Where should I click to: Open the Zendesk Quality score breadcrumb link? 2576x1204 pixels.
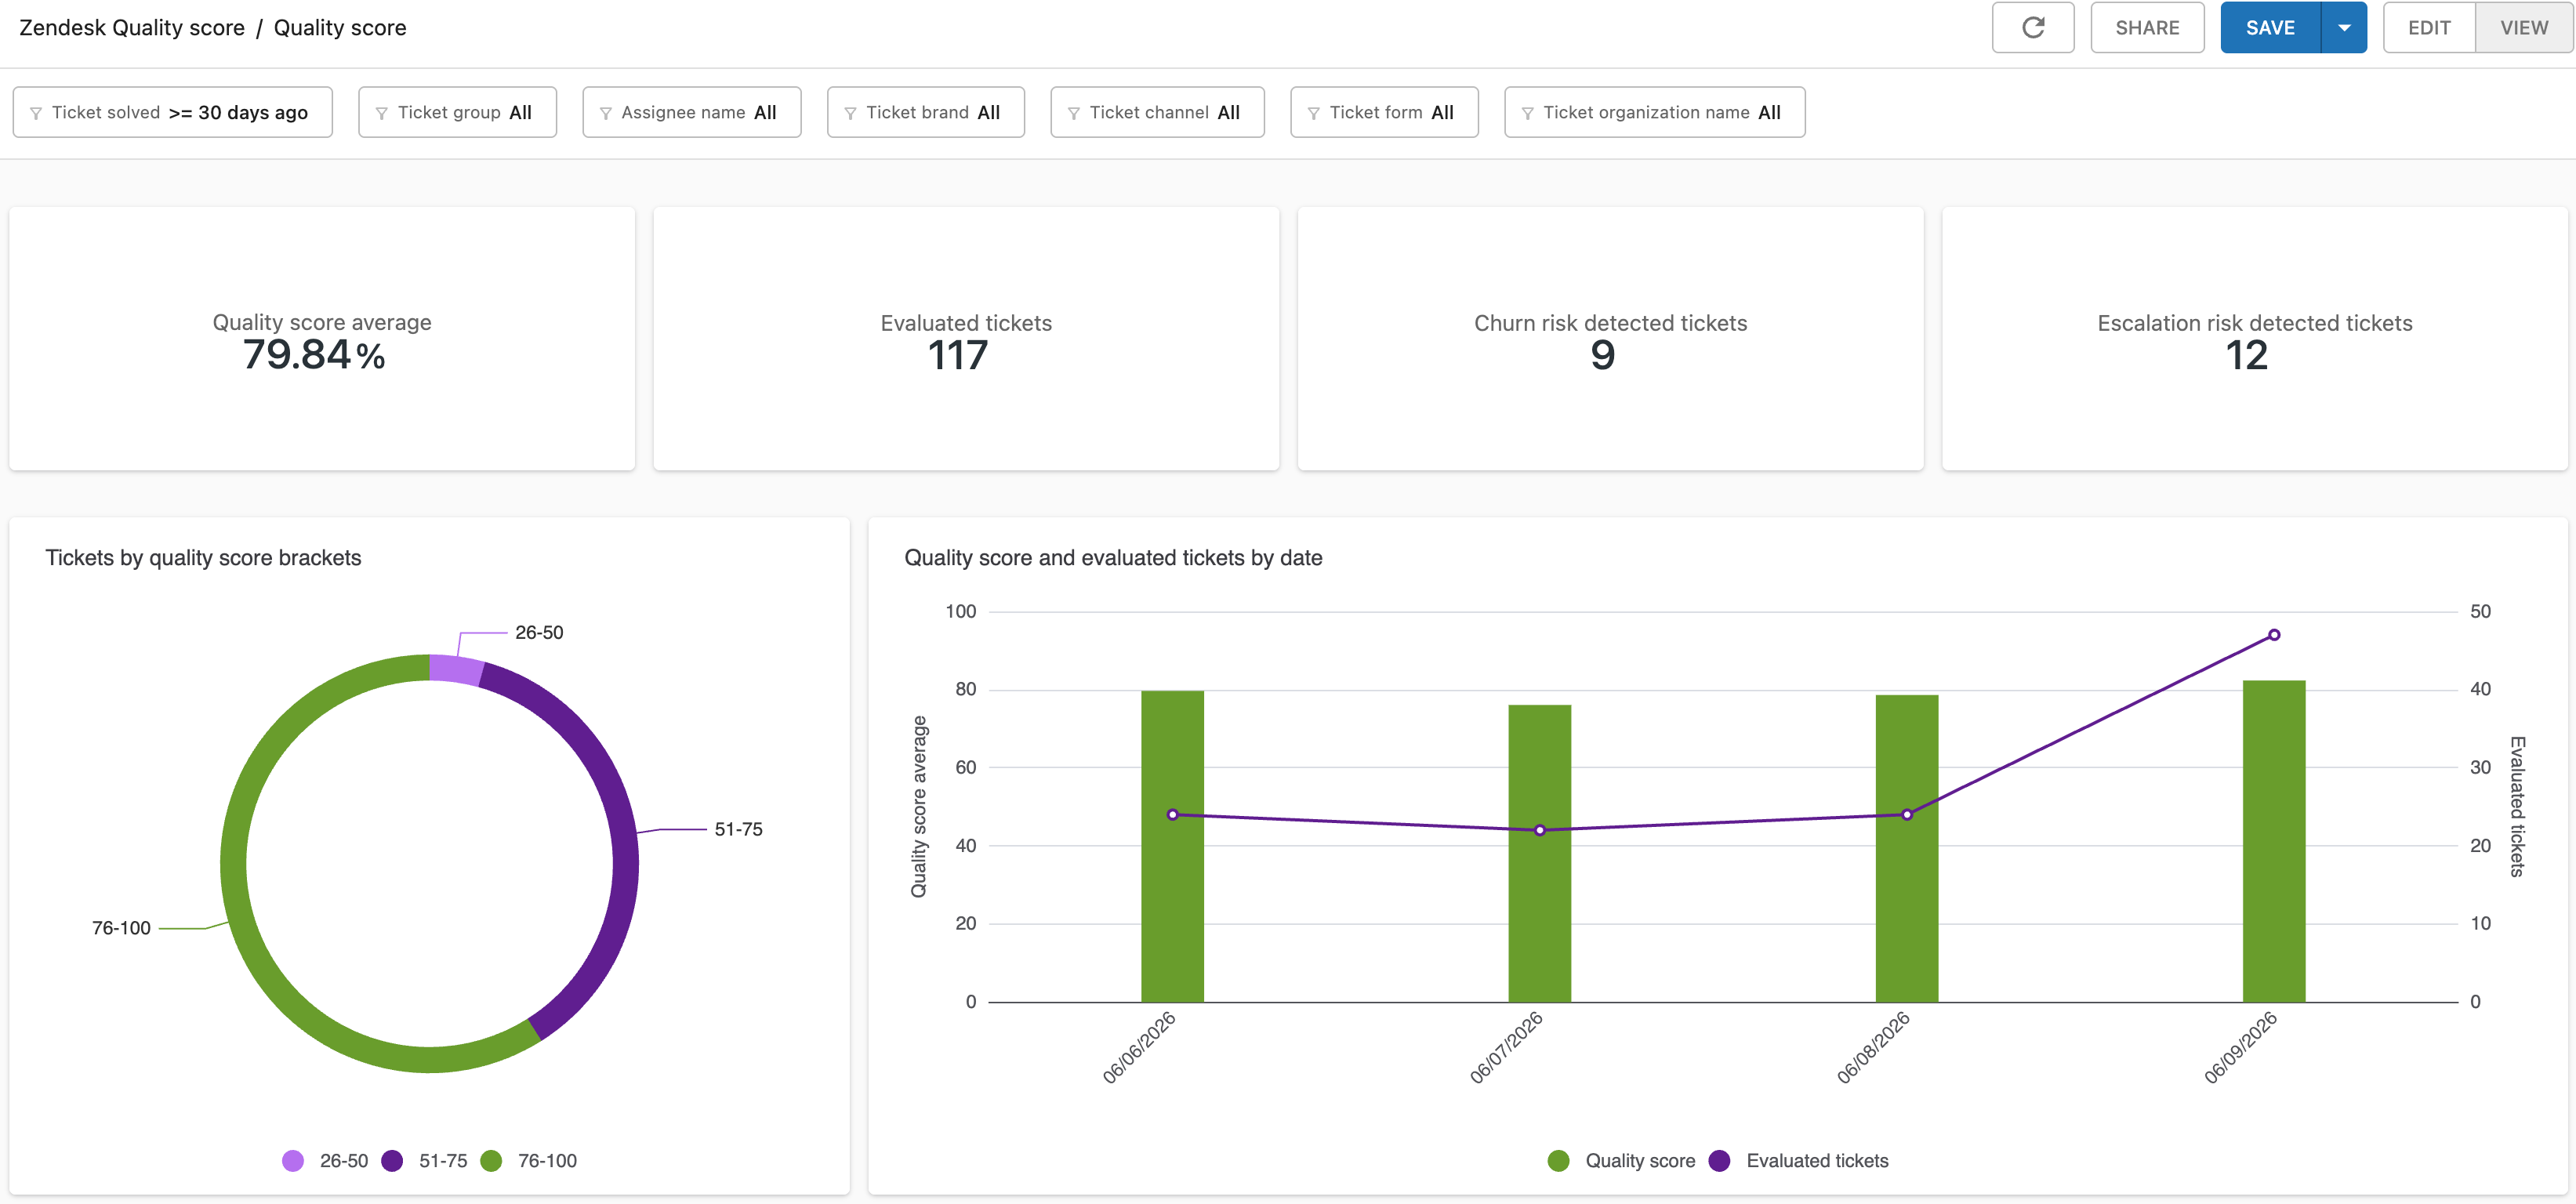coord(132,27)
